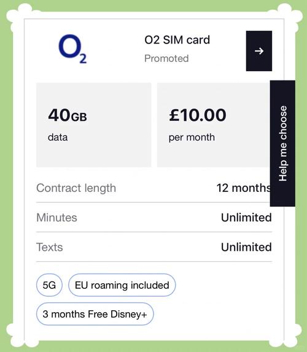The height and width of the screenshot is (352, 307).
Task: Click the dark arrow button beside O2 SIM card
Action: [x=259, y=51]
